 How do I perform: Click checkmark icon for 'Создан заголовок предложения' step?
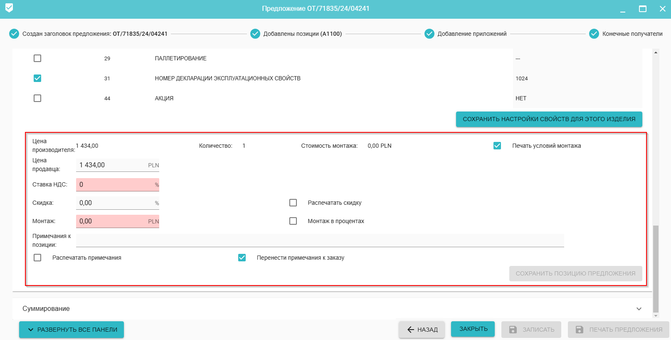[14, 34]
